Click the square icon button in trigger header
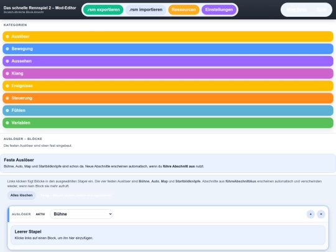This screenshot has height=252, width=336. (321, 214)
